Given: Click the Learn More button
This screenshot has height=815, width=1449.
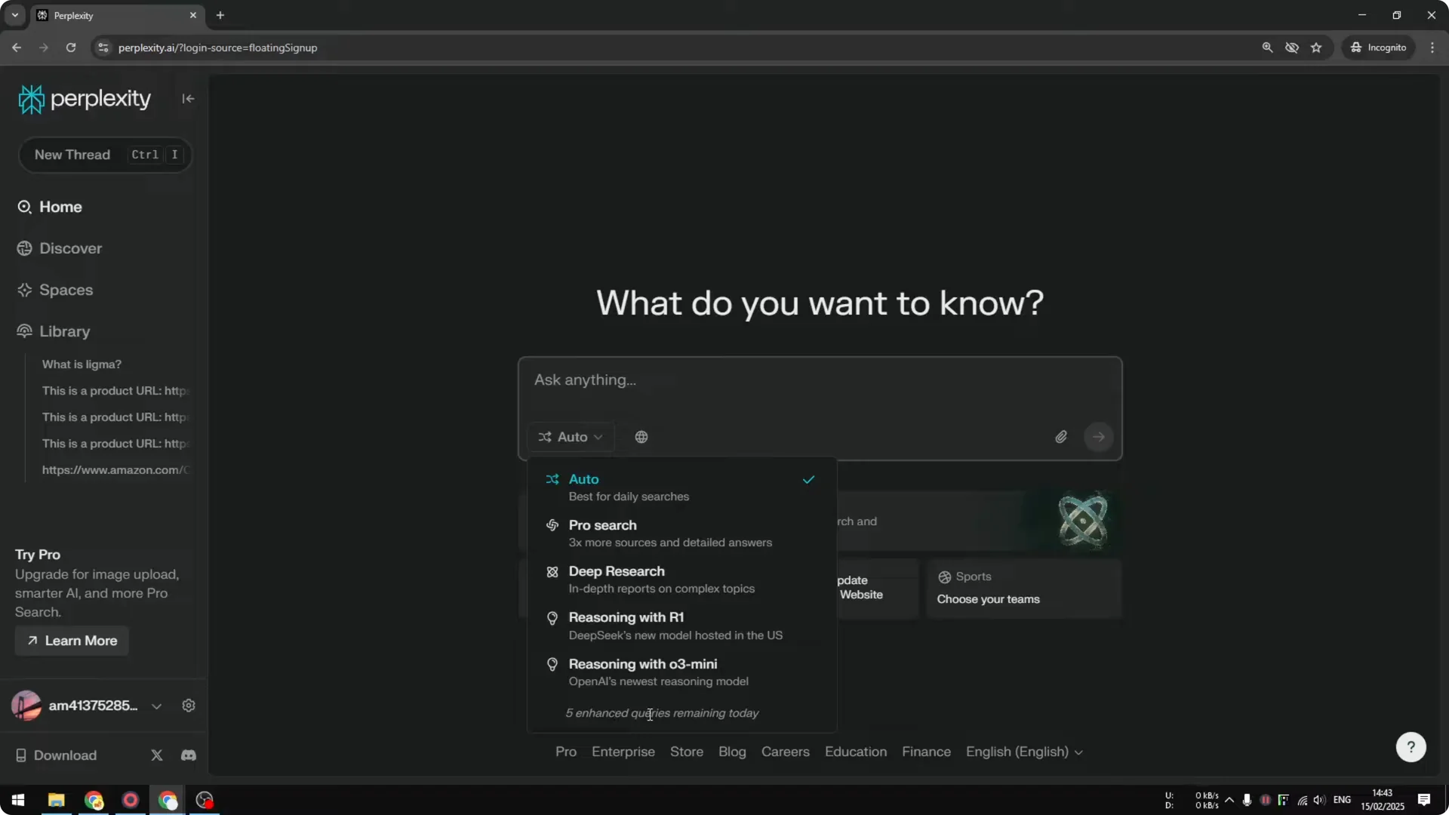Looking at the screenshot, I should 70,641.
